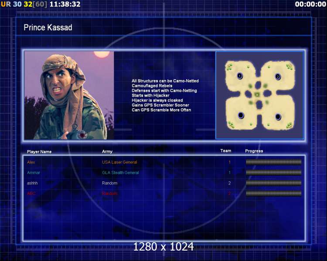Click the '11:38:32' clock readout
The height and width of the screenshot is (261, 327).
tap(65, 4)
